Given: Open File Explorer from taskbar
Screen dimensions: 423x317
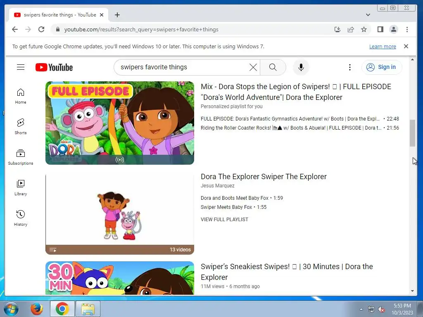Looking at the screenshot, I should (88, 309).
